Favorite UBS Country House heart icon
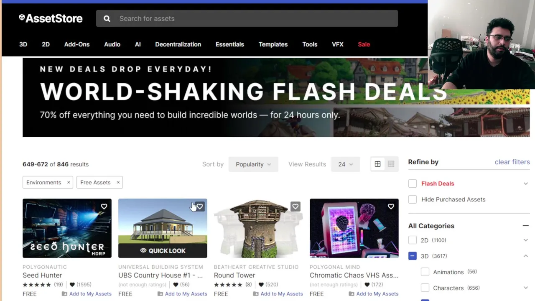The width and height of the screenshot is (535, 301). [x=200, y=207]
